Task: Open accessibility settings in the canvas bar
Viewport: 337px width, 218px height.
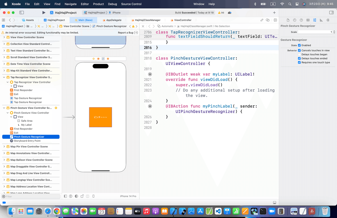Action: pos(71,196)
